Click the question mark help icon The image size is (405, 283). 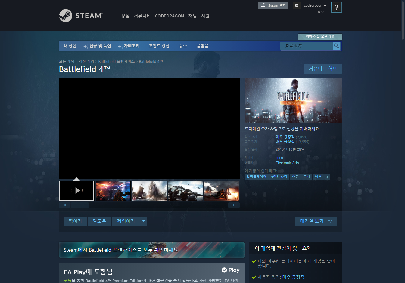point(336,7)
